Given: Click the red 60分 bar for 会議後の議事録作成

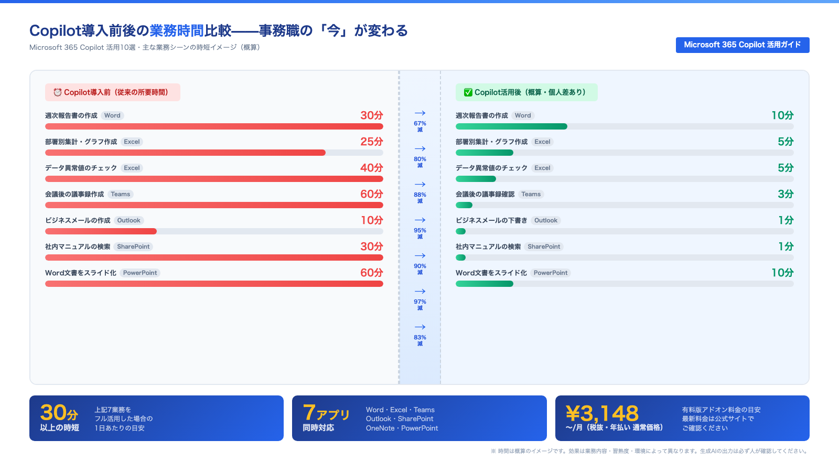Looking at the screenshot, I should pos(214,205).
